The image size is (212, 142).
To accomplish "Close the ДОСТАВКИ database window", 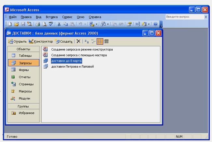I will coord(158,33).
